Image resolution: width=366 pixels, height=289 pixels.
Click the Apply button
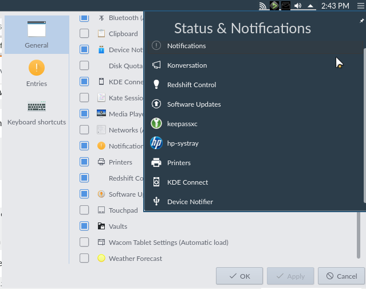(x=290, y=276)
